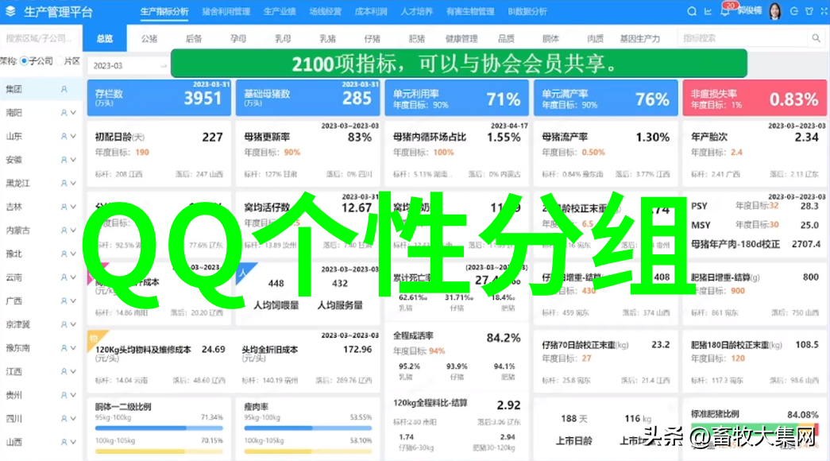
Task: Expand the 山东 row chevron
Action: point(74,136)
